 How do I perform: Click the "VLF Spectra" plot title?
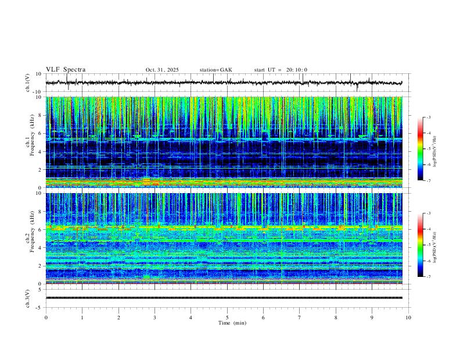(66, 70)
